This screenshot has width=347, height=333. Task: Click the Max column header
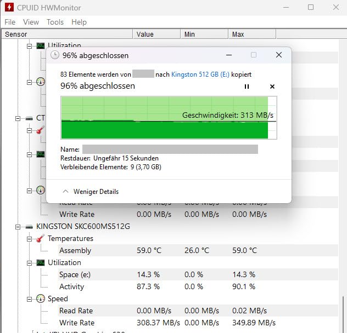[252, 34]
